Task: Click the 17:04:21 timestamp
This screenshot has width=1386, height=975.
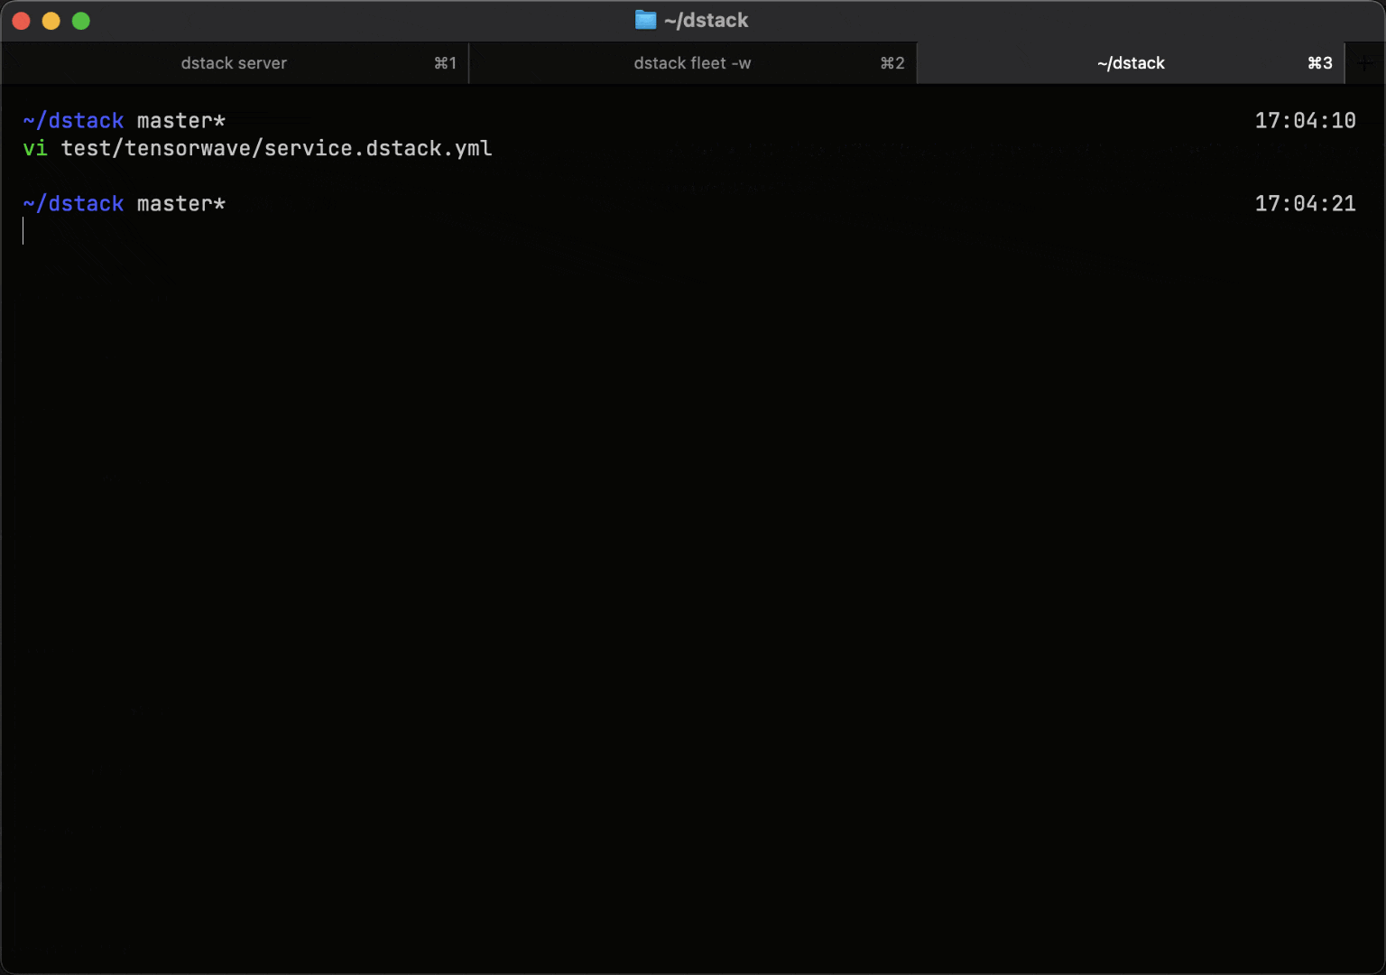Action: pyautogui.click(x=1305, y=204)
